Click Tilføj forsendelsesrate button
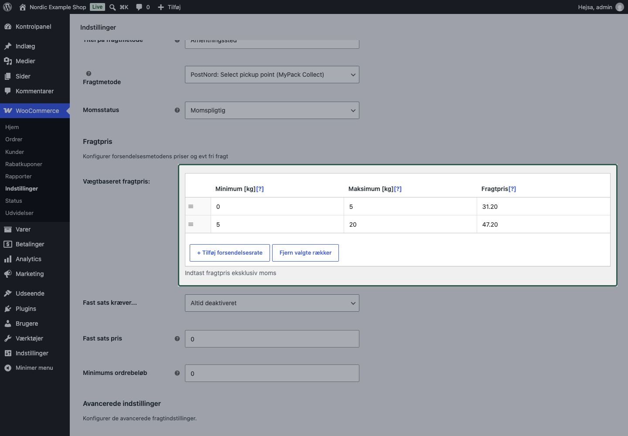Screen dimensions: 628x436 pos(230,253)
